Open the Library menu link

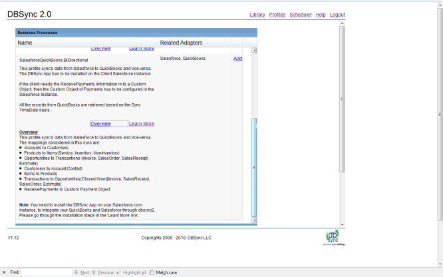click(x=257, y=15)
